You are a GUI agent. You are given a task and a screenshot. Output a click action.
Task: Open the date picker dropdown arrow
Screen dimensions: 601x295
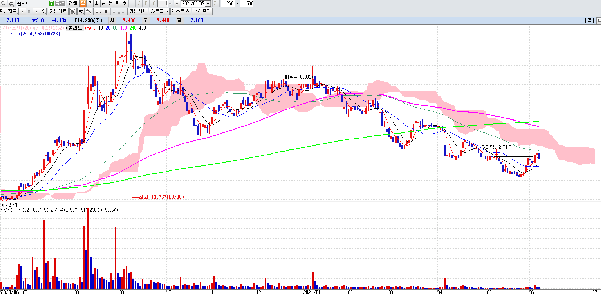(208, 4)
